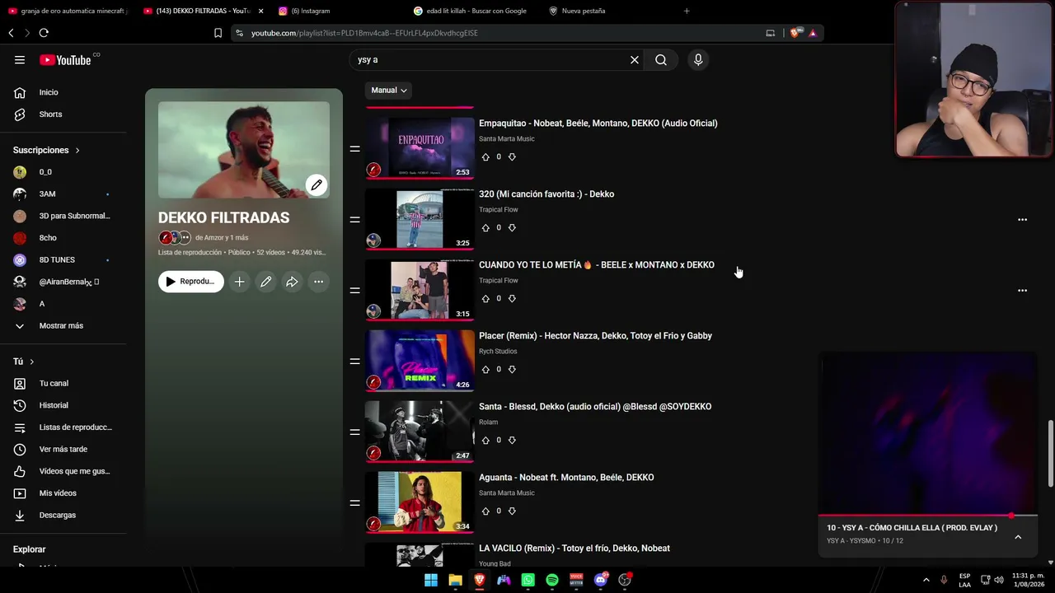This screenshot has width=1055, height=593.
Task: Open Spotify from the taskbar
Action: click(552, 581)
